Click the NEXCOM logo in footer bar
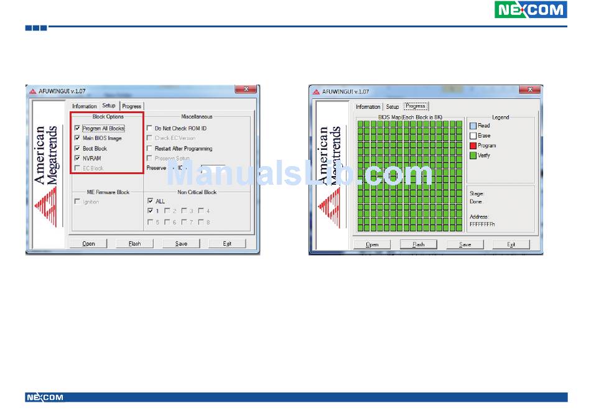The image size is (591, 413). (45, 397)
